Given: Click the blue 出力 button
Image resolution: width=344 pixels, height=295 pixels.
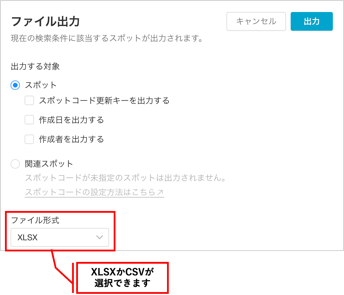Looking at the screenshot, I should coord(311,21).
